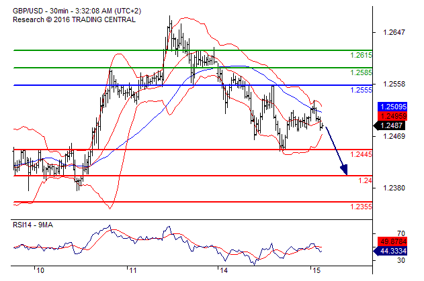Click the 1.2469 axis value
Viewport: 424px width, 281px height.
(x=394, y=136)
